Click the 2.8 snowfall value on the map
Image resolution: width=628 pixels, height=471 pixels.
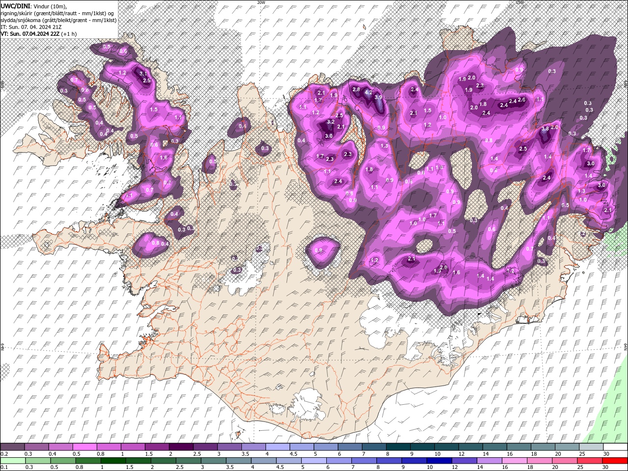pyautogui.click(x=356, y=89)
